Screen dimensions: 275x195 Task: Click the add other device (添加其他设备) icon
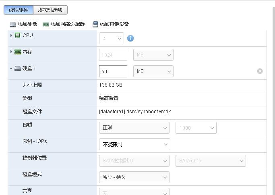point(95,24)
